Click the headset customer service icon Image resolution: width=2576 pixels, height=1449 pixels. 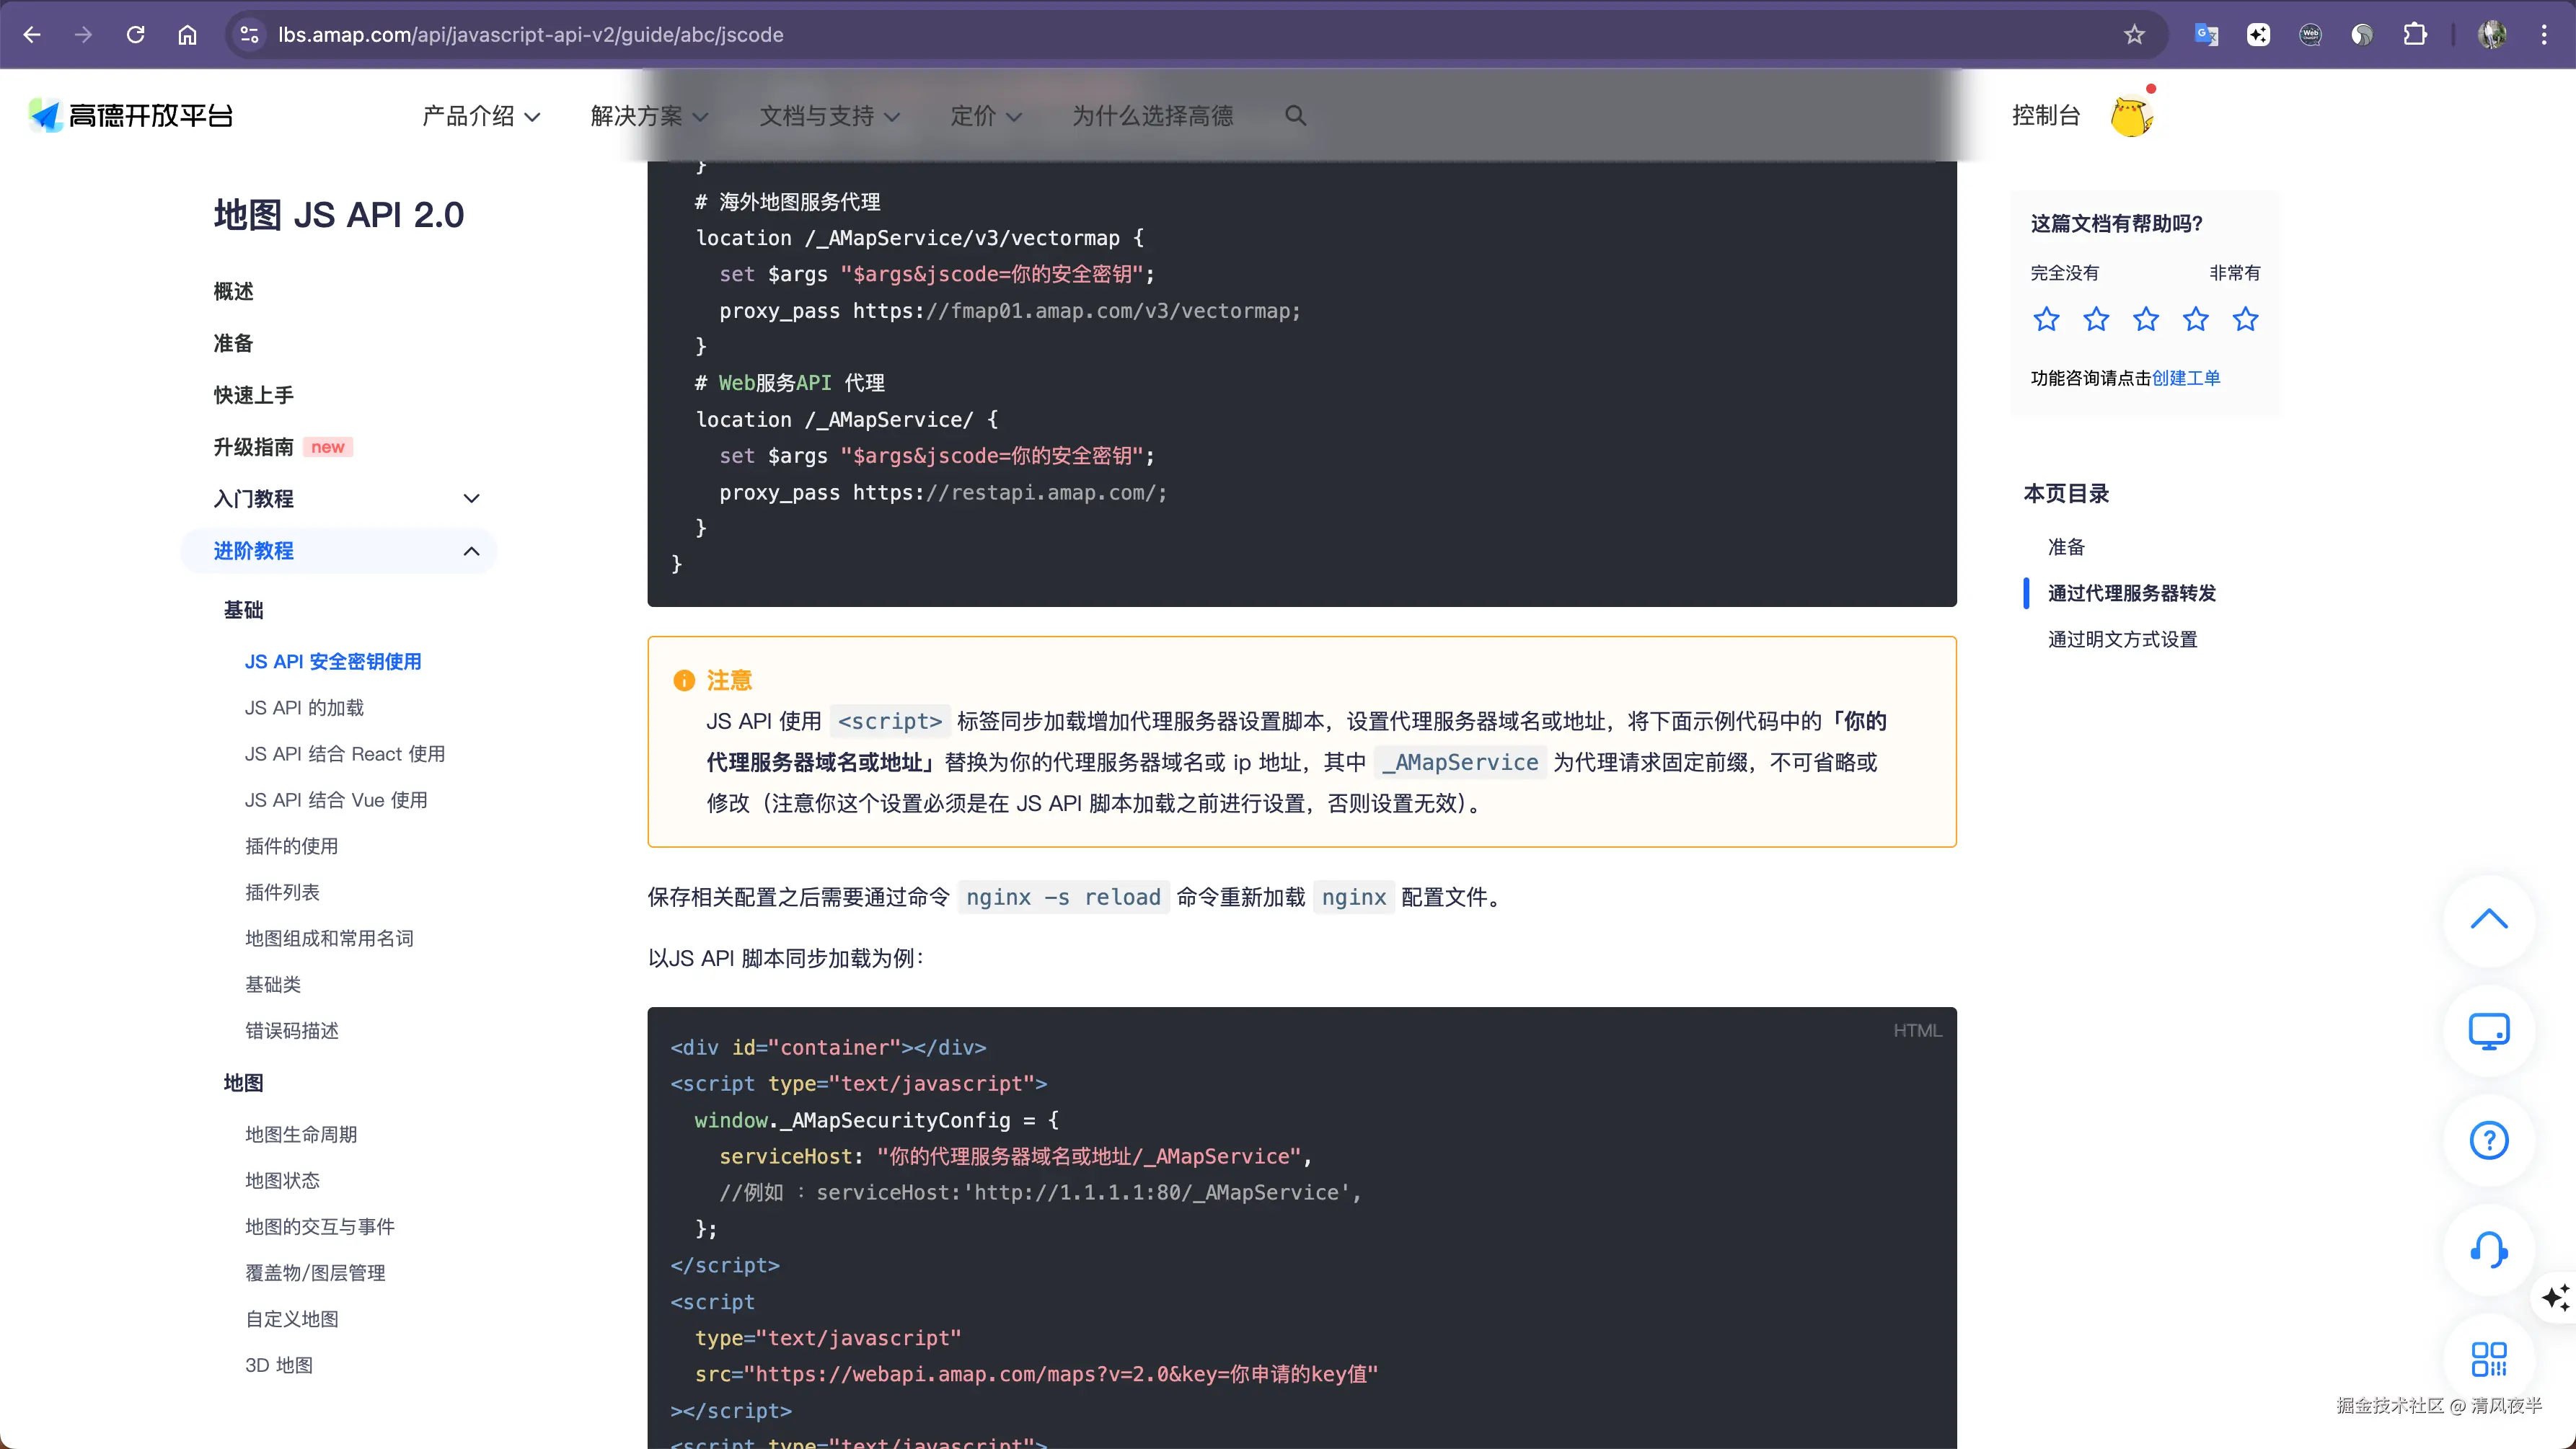[2488, 1249]
